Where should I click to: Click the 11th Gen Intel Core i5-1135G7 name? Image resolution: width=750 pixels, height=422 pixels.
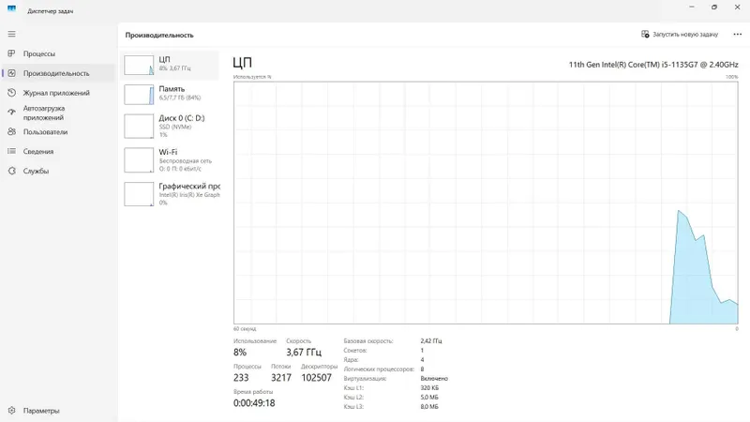pos(652,65)
